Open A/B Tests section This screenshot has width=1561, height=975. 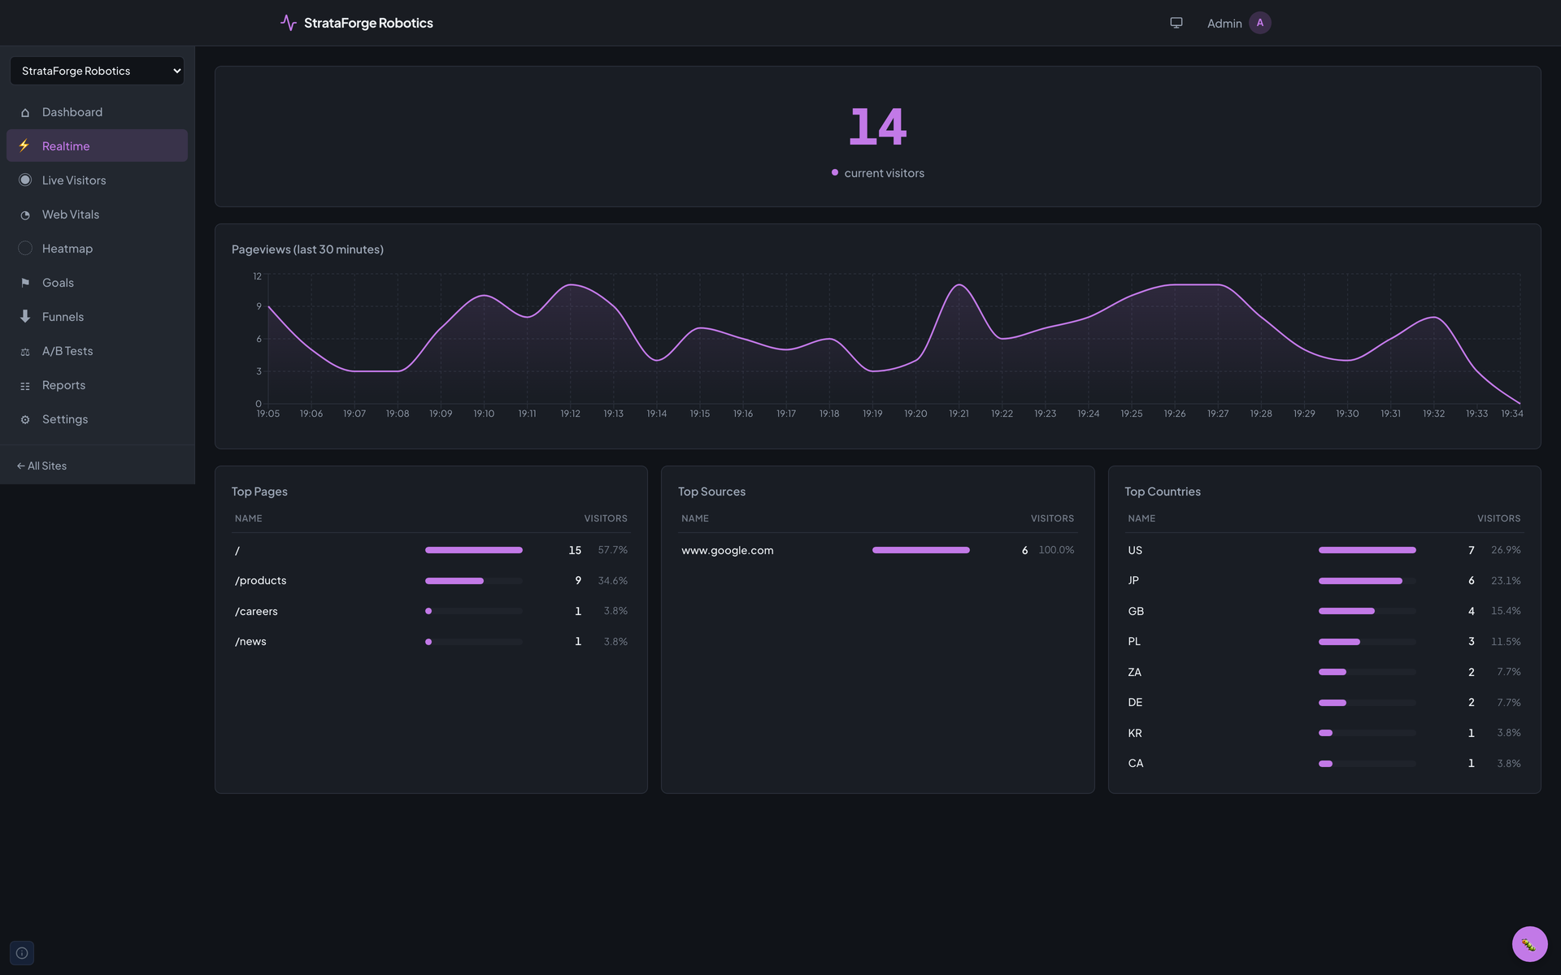click(x=97, y=351)
